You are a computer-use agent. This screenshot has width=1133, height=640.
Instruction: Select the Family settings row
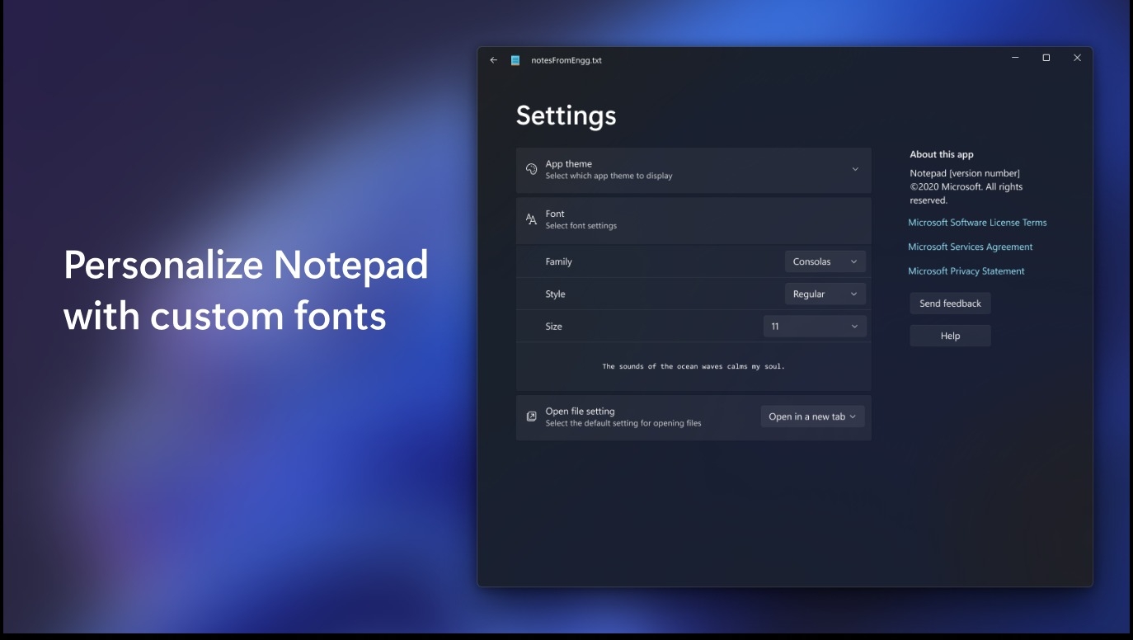point(627,261)
